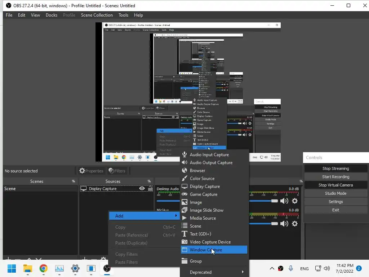Click the Video Capture Device camera icon
The image size is (369, 277).
(184, 242)
